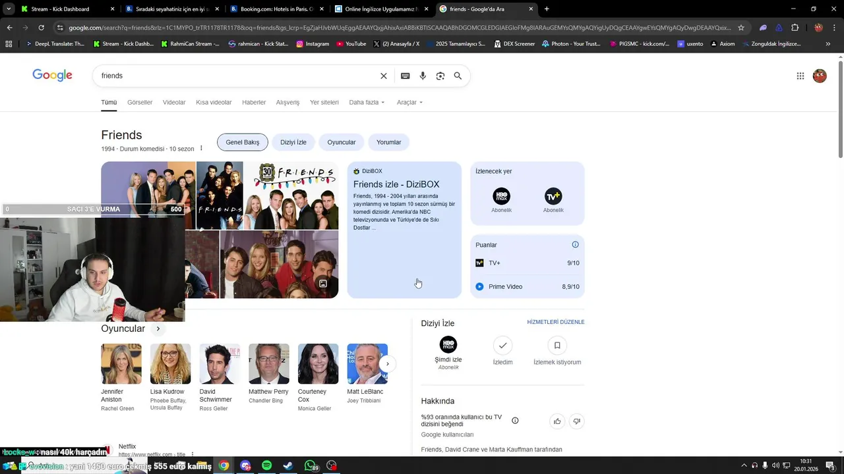Expand the Daha fazla dropdown
Viewport: 844px width, 474px height.
[367, 102]
